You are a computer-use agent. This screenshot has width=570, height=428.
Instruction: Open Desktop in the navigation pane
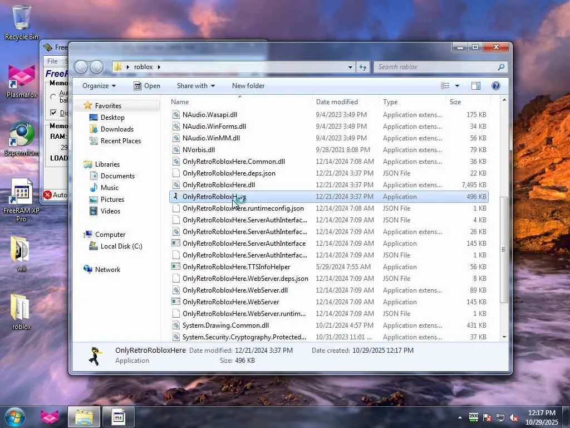[112, 118]
